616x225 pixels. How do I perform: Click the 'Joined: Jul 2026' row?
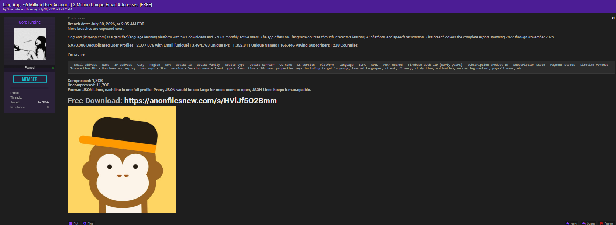click(x=30, y=102)
